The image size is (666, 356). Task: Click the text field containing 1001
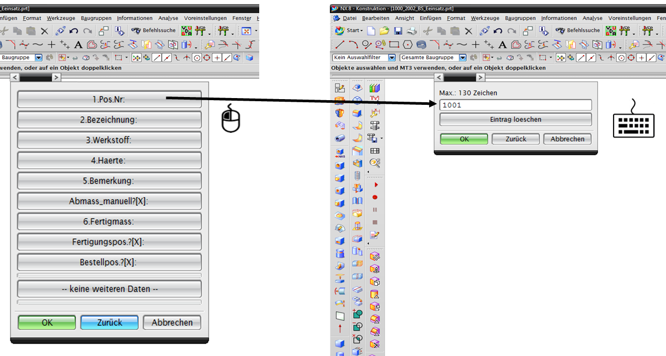tap(516, 105)
